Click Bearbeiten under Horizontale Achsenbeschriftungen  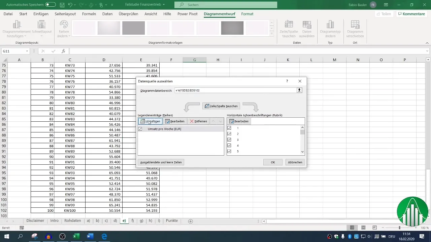coord(239,121)
